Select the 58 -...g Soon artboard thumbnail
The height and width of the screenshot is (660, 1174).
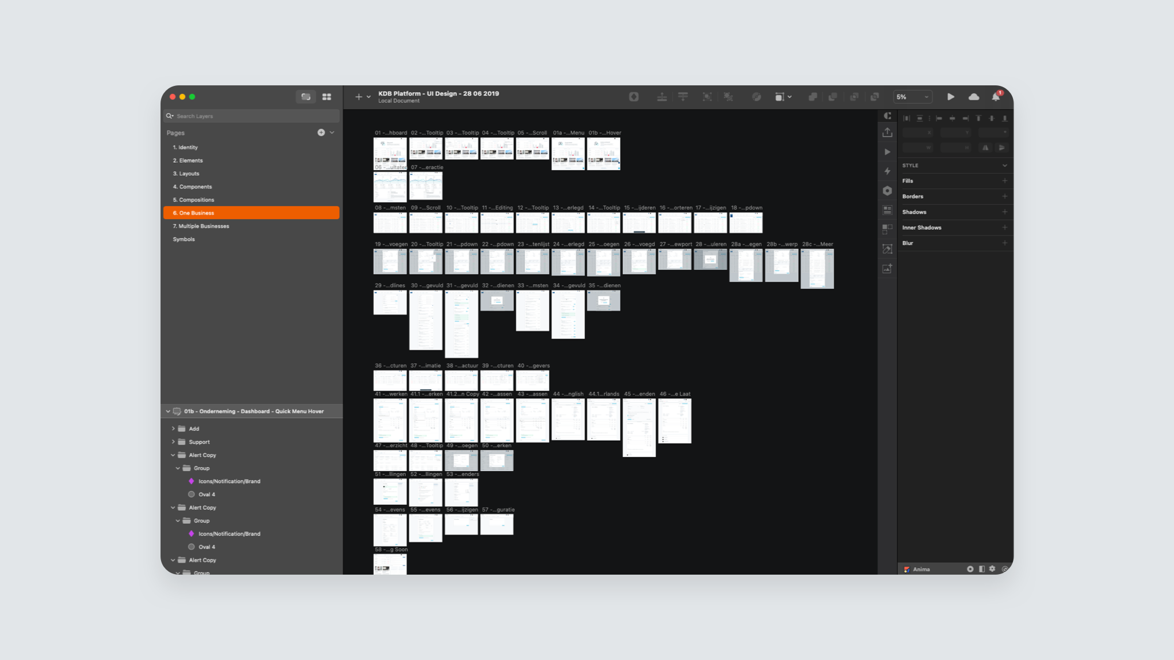tap(390, 564)
